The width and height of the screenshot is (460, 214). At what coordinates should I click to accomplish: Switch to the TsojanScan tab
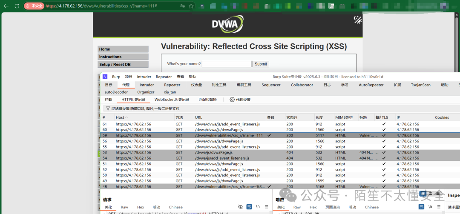click(421, 85)
